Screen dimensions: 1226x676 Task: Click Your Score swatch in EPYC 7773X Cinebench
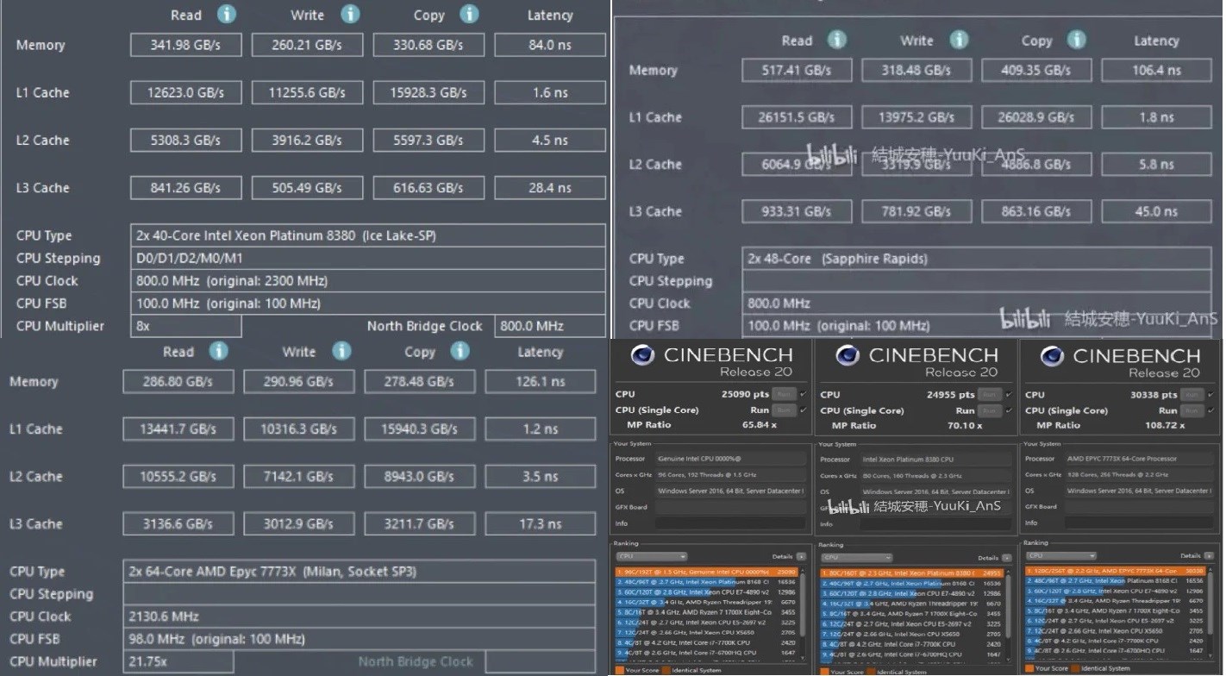[1029, 668]
